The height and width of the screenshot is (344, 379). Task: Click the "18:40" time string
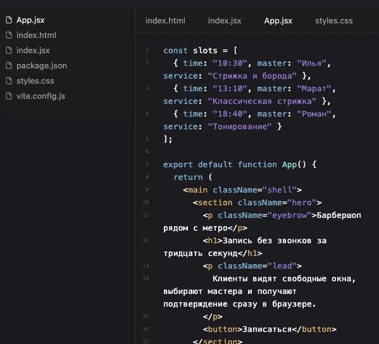coord(230,114)
